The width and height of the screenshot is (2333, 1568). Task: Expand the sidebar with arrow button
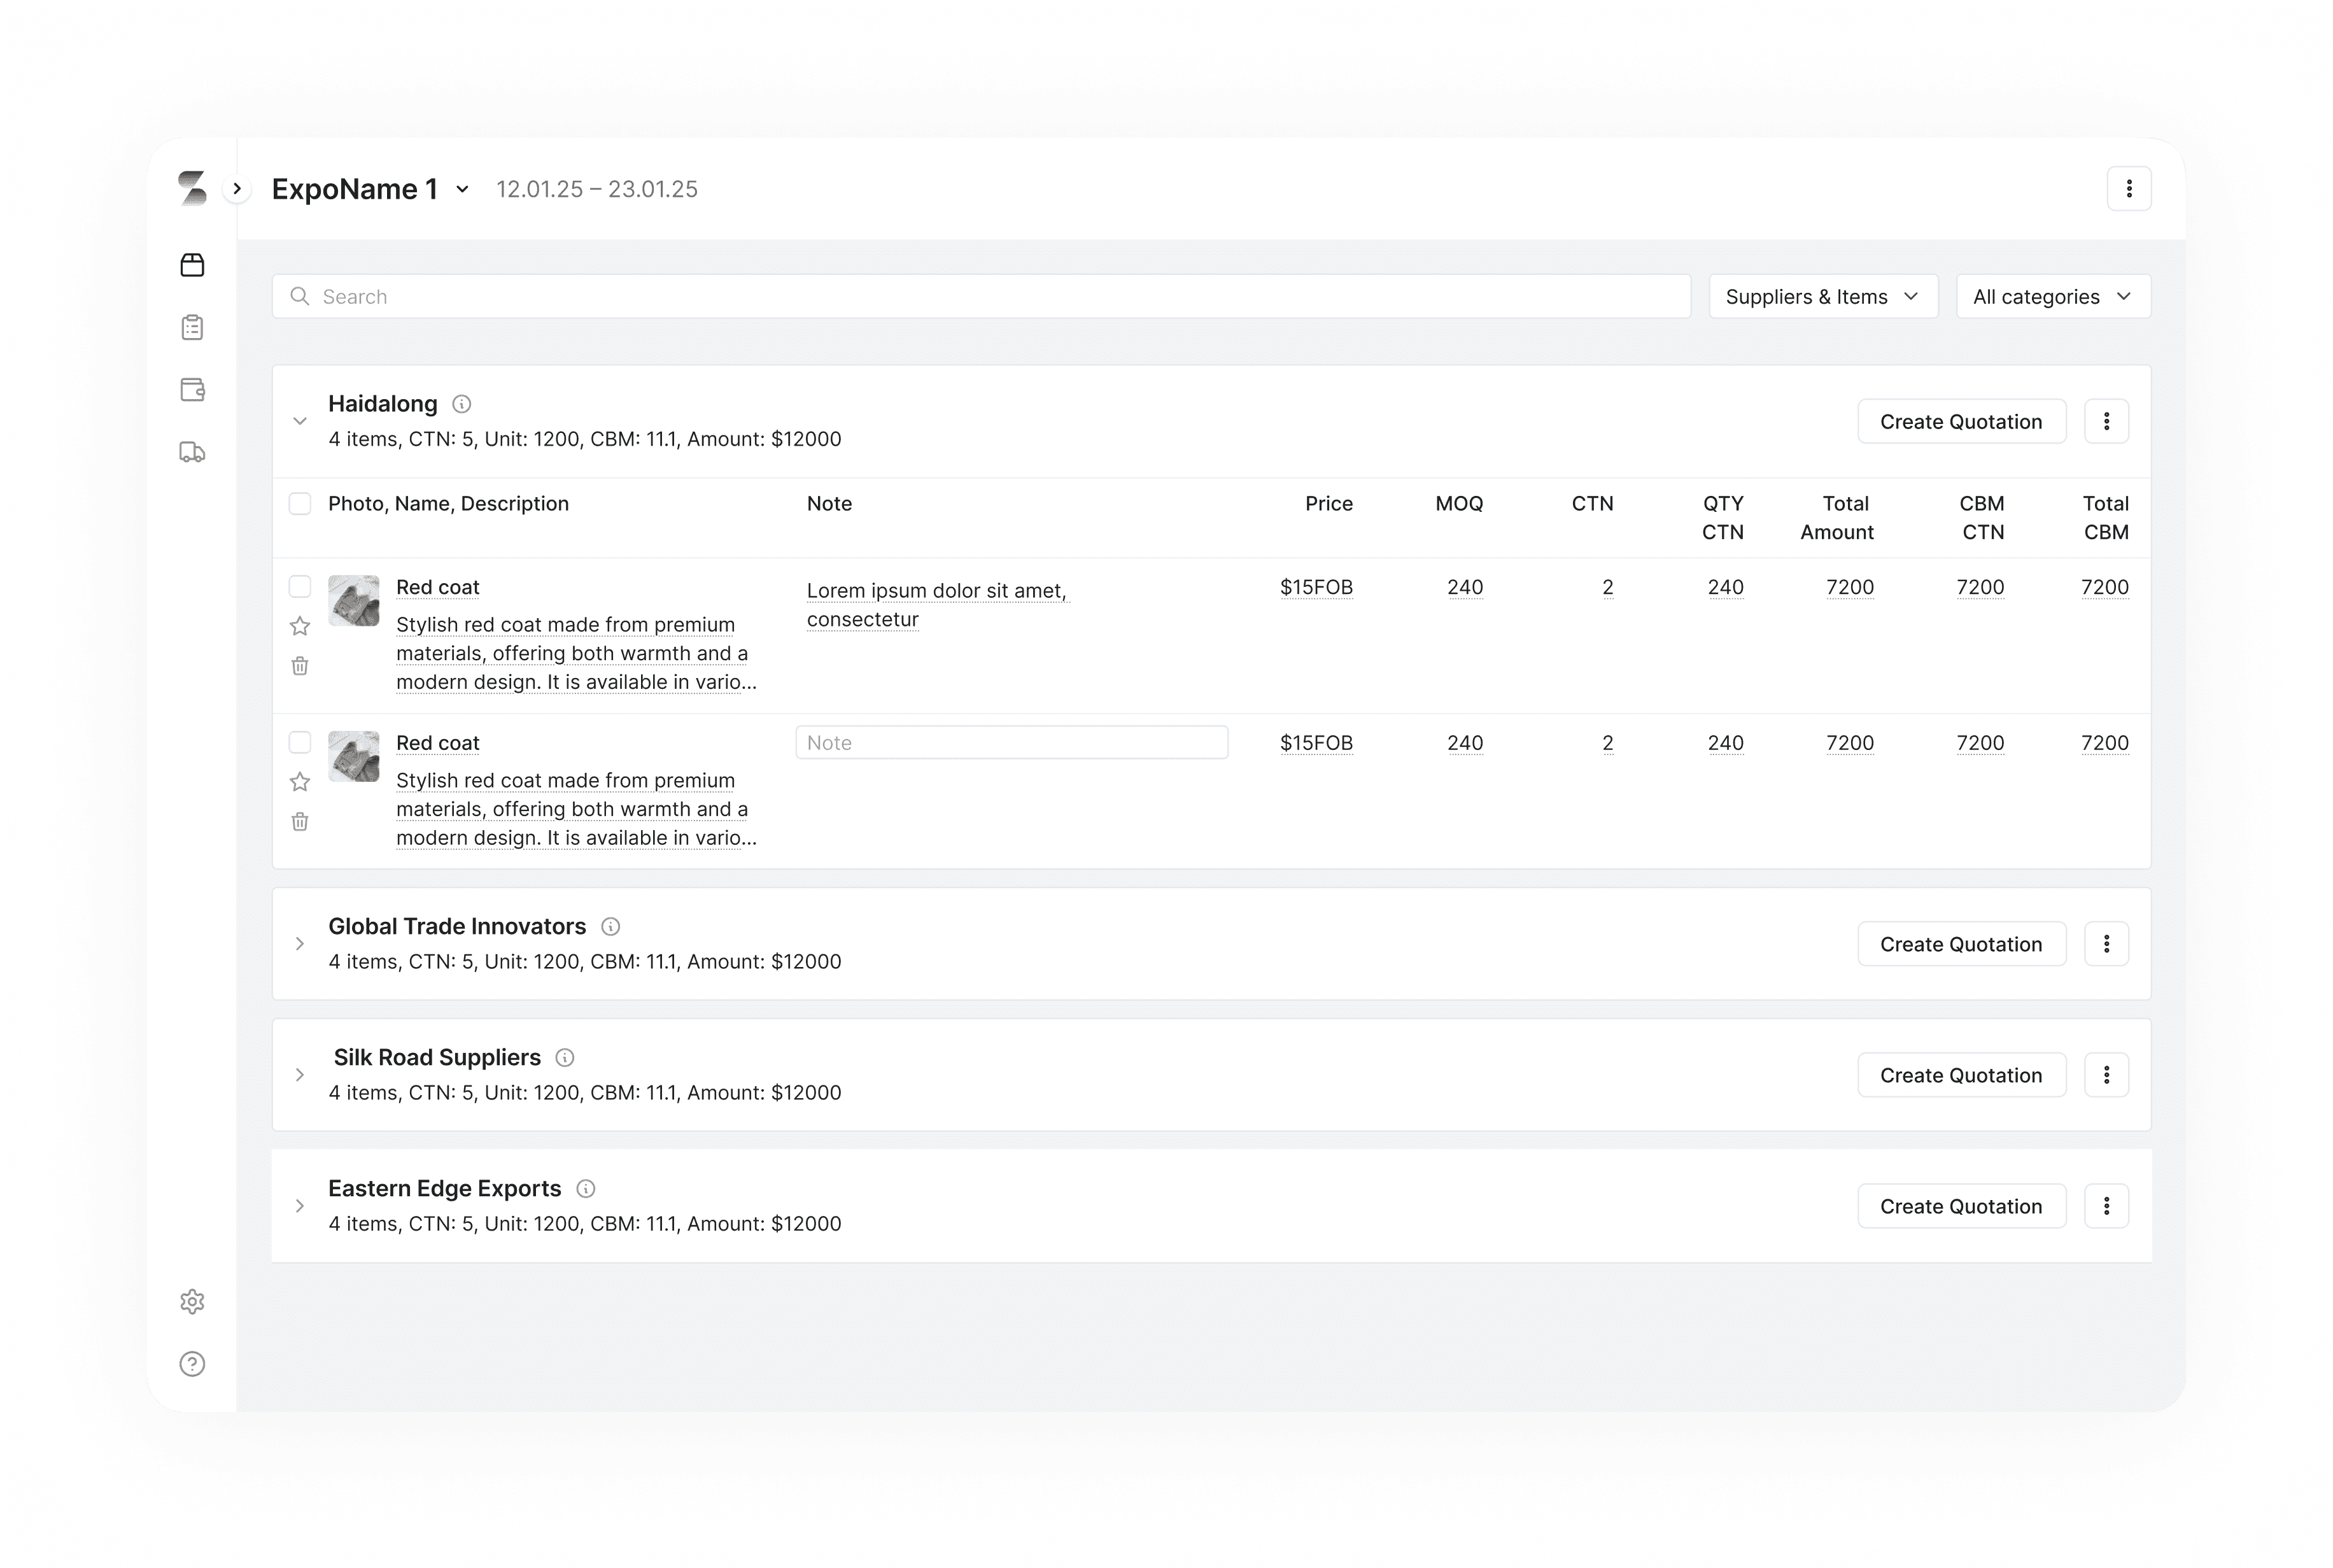(237, 188)
